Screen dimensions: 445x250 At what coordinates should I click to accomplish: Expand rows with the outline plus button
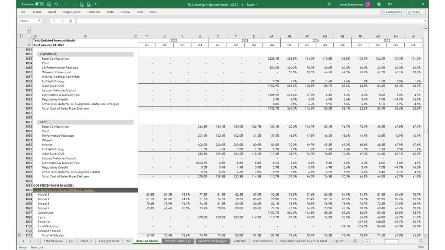tap(18, 235)
